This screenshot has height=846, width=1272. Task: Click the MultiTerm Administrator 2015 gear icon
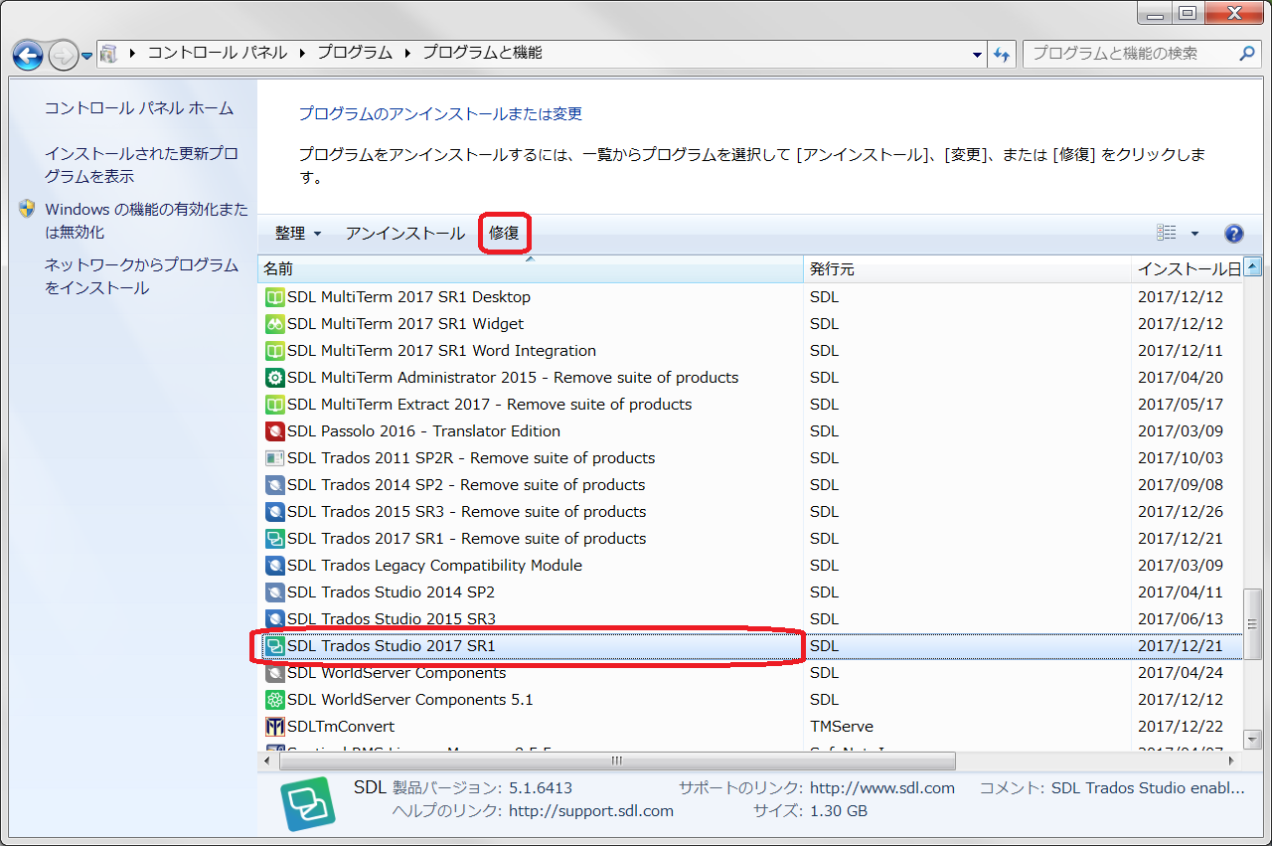click(x=275, y=378)
